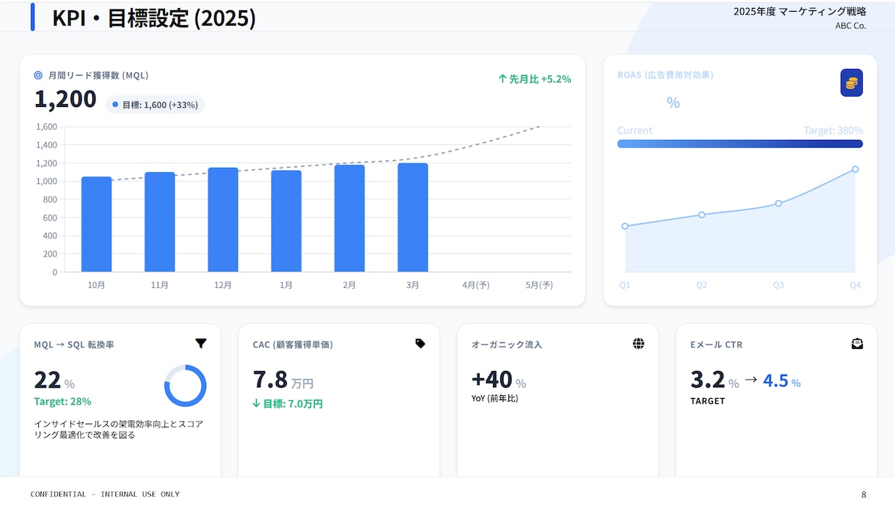Click the down arrow beside 目標: 7.0万円
The image size is (895, 508).
pyautogui.click(x=256, y=403)
